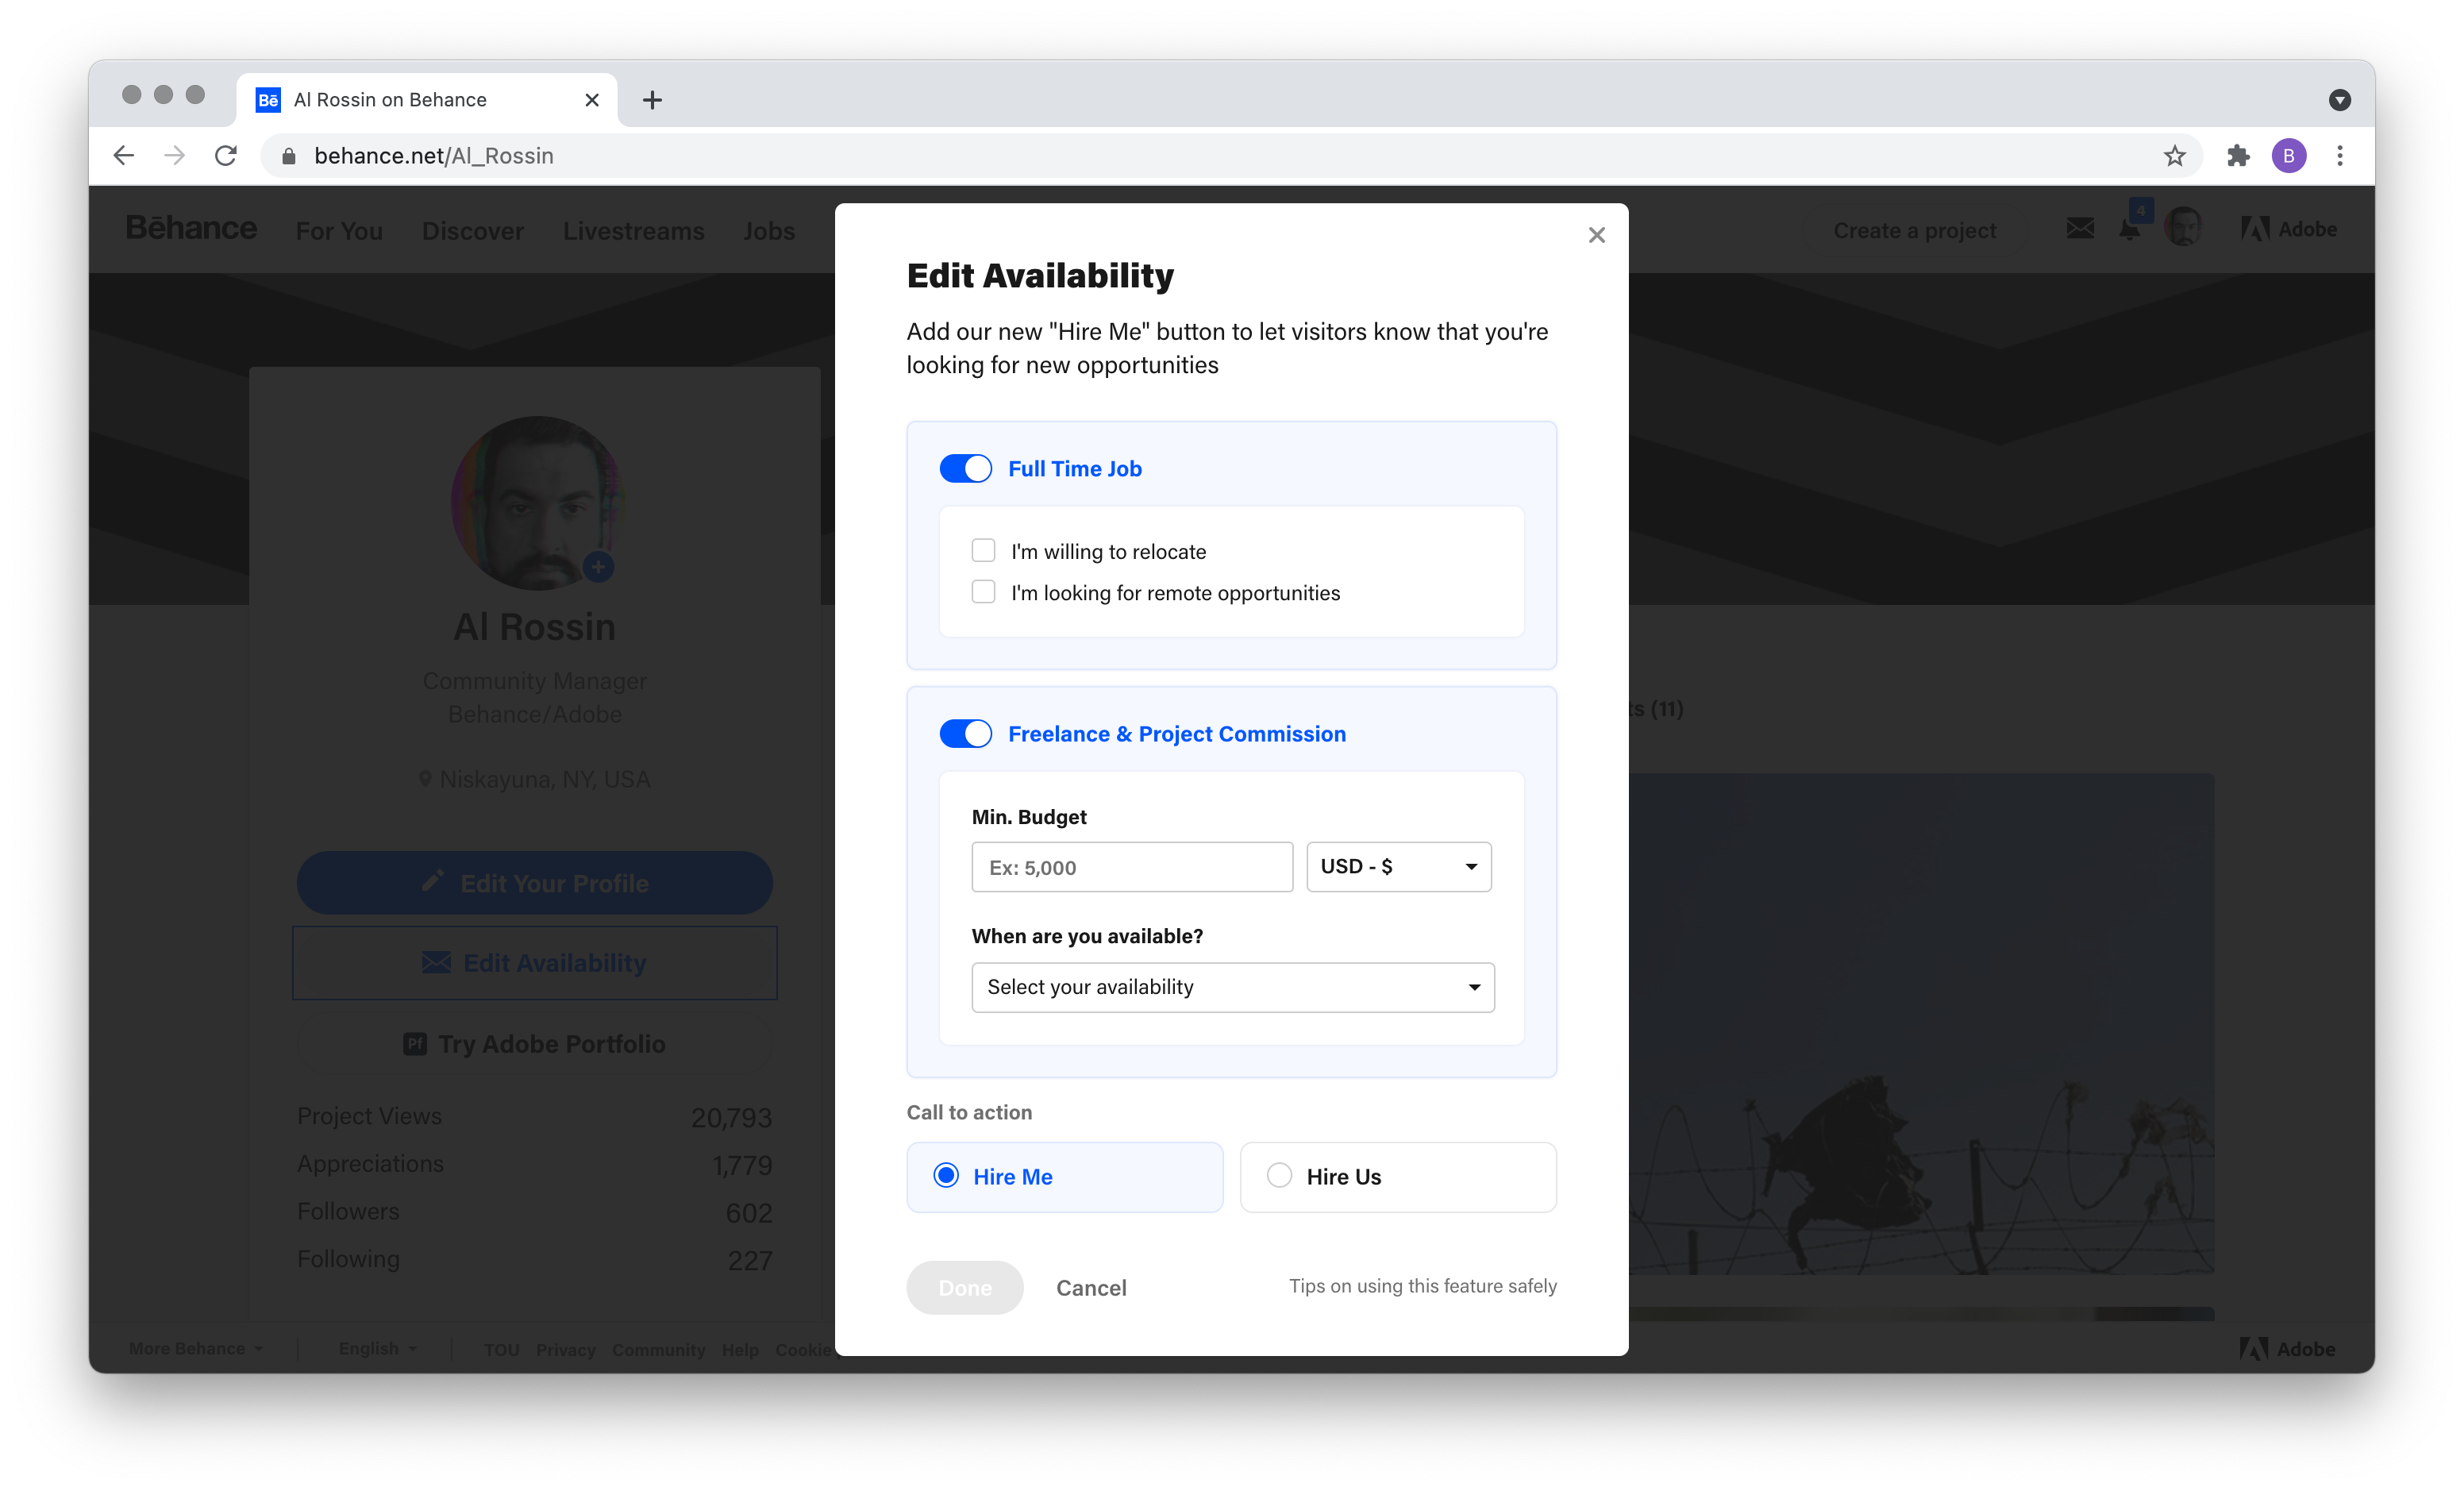Click the Be favicon on the tab
2464x1491 pixels.
click(268, 99)
